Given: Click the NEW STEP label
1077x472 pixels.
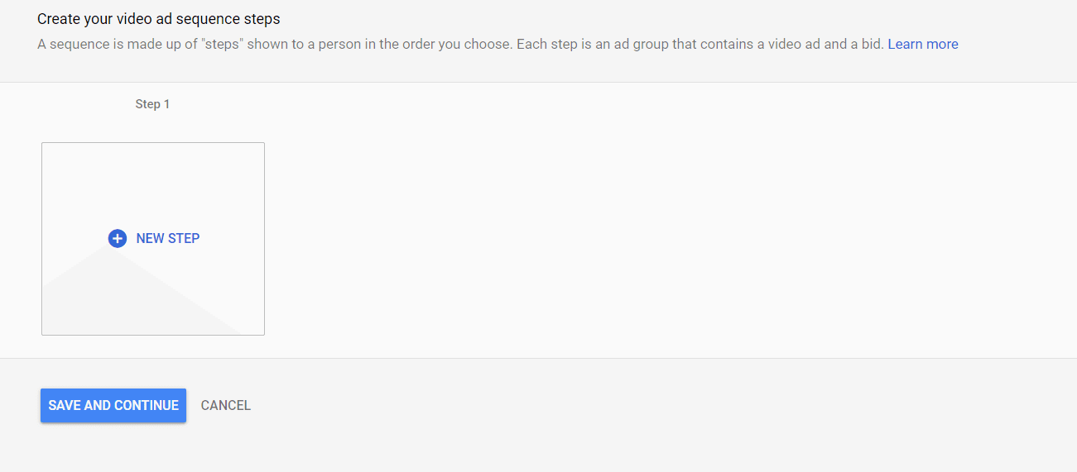Looking at the screenshot, I should (167, 238).
